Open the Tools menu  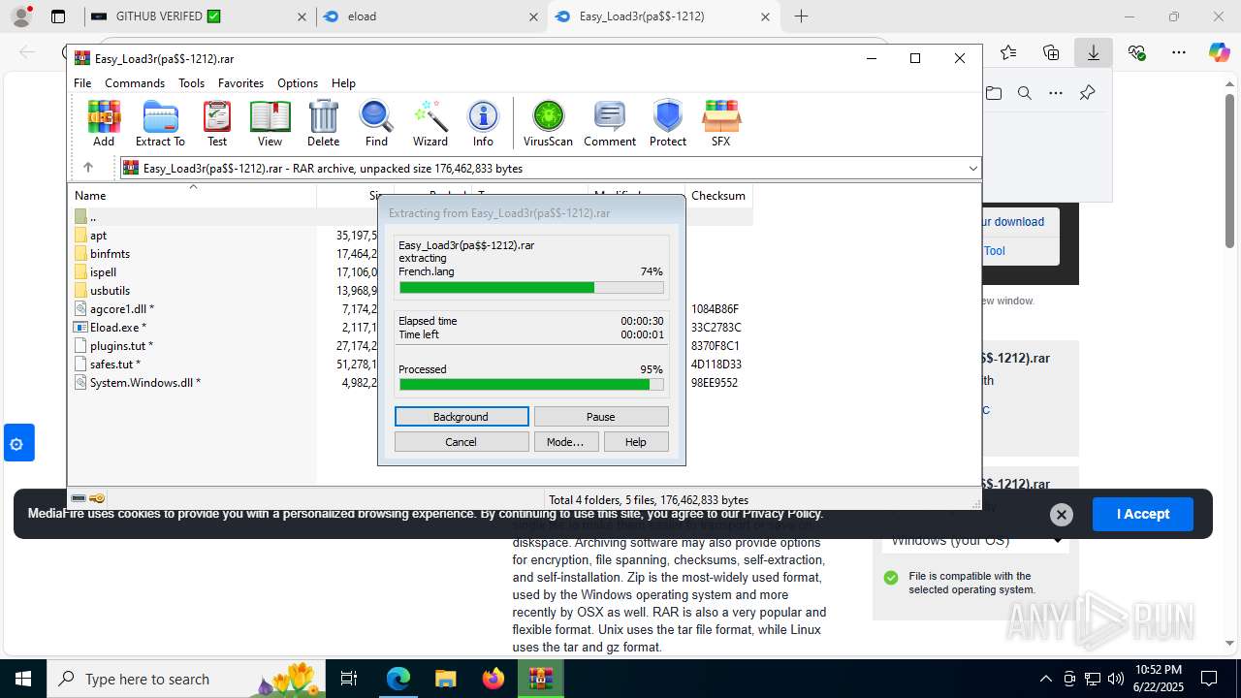tap(191, 83)
